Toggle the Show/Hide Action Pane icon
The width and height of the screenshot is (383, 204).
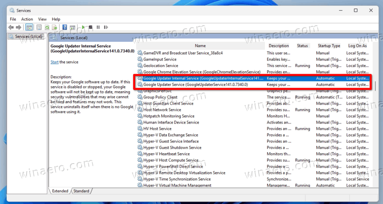point(73,27)
